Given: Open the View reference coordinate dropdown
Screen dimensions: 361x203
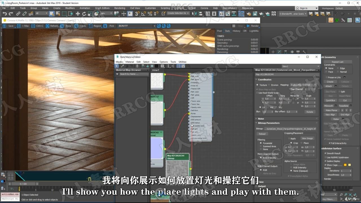Looking at the screenshot, I should pyautogui.click(x=106, y=13).
